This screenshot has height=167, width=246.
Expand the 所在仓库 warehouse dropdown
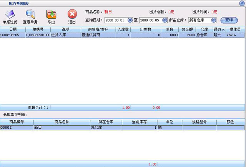click(x=213, y=20)
